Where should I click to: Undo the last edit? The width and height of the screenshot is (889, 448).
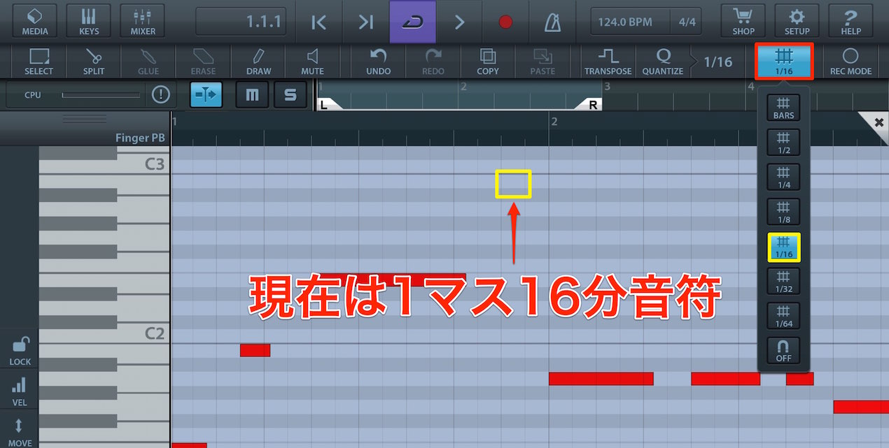[378, 62]
